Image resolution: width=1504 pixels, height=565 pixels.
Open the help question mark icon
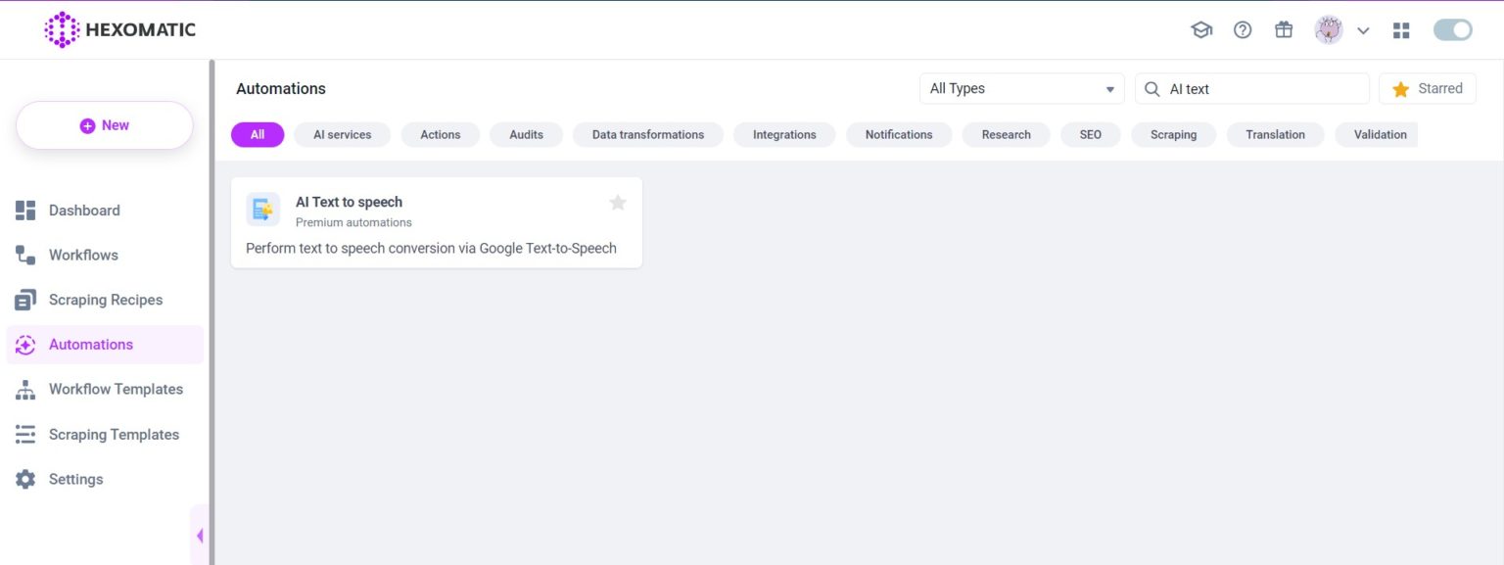click(x=1243, y=29)
